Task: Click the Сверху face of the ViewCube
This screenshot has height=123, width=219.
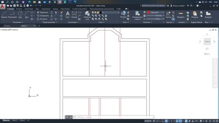Action: click(207, 42)
